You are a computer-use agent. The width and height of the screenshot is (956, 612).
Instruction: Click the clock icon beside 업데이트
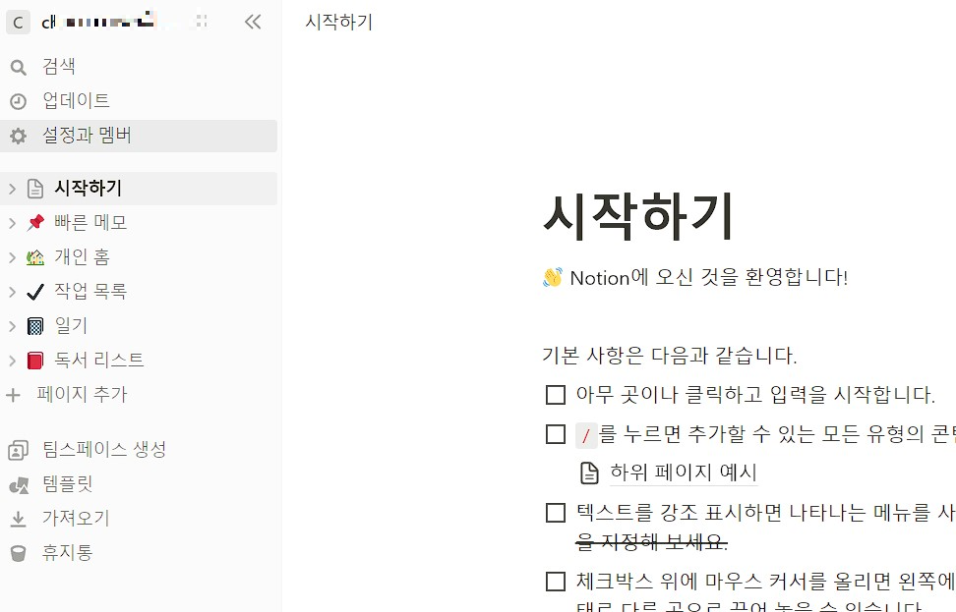(x=19, y=101)
